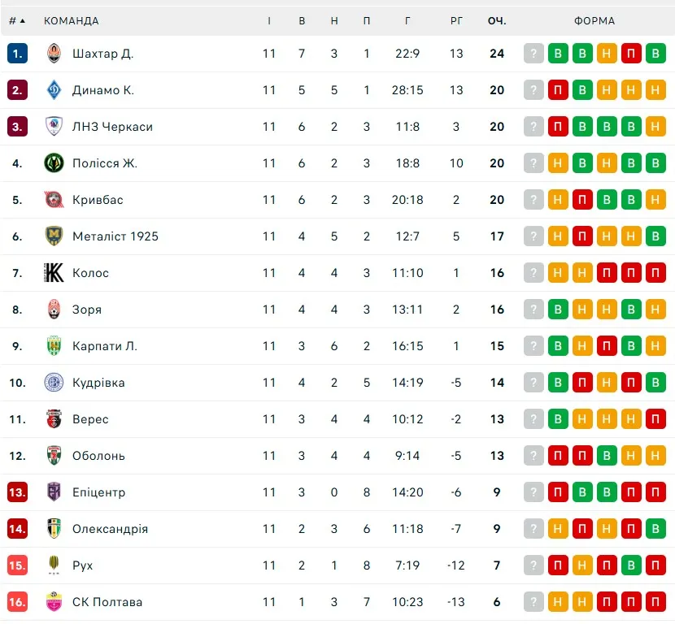Click the СК Полтава team name
The image size is (675, 624).
point(107,602)
